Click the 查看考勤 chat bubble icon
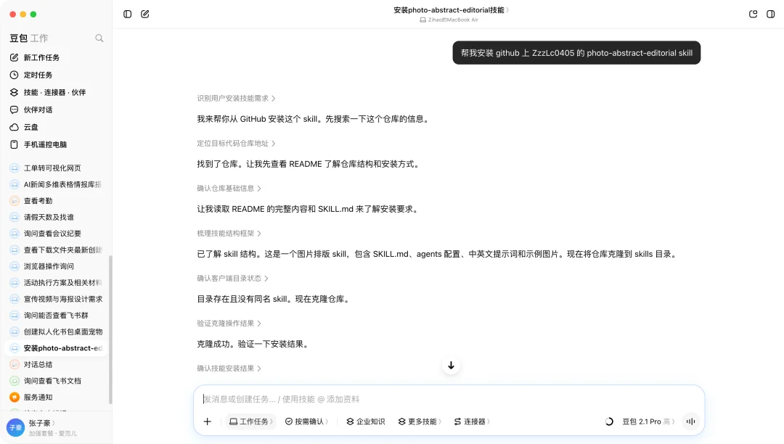The width and height of the screenshot is (784, 444). 15,201
